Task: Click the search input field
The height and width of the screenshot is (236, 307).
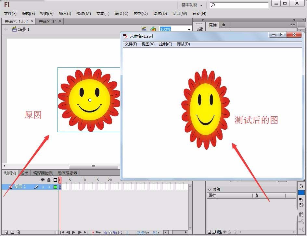Action: (x=239, y=5)
